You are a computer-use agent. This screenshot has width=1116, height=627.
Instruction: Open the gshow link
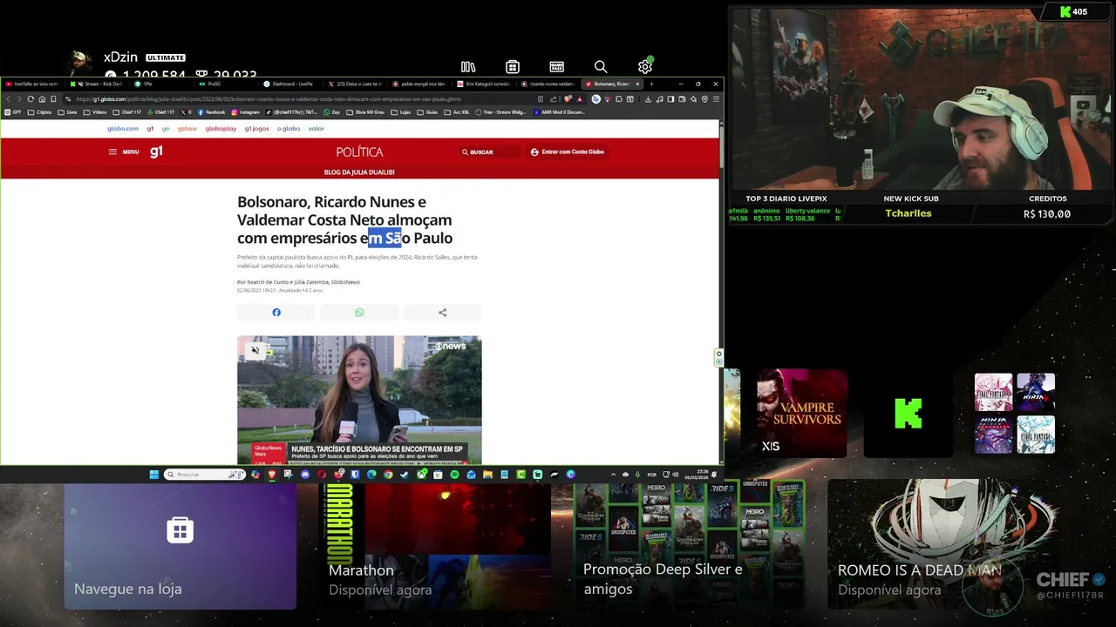point(187,129)
